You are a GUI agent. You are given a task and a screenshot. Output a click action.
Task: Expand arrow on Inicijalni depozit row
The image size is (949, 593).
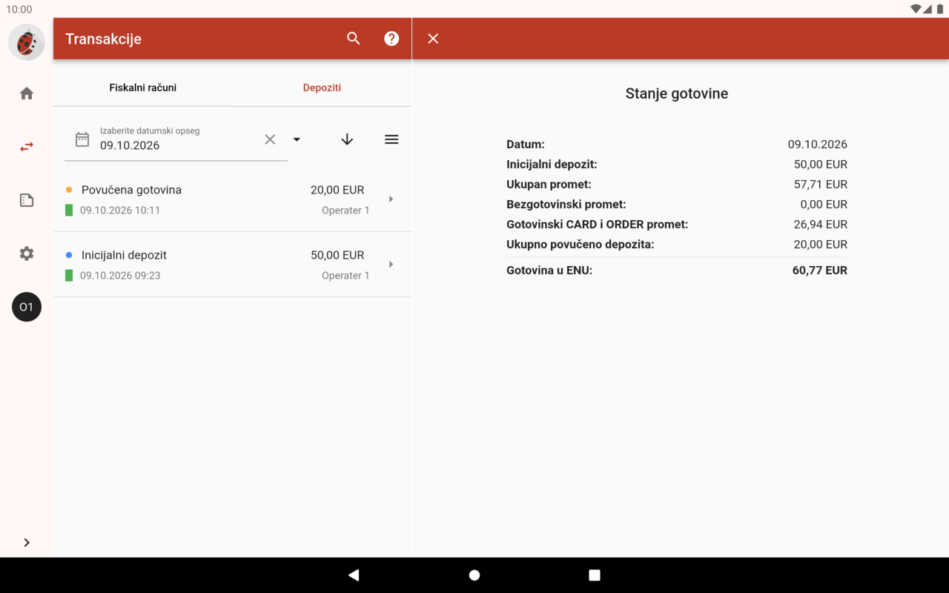click(391, 265)
